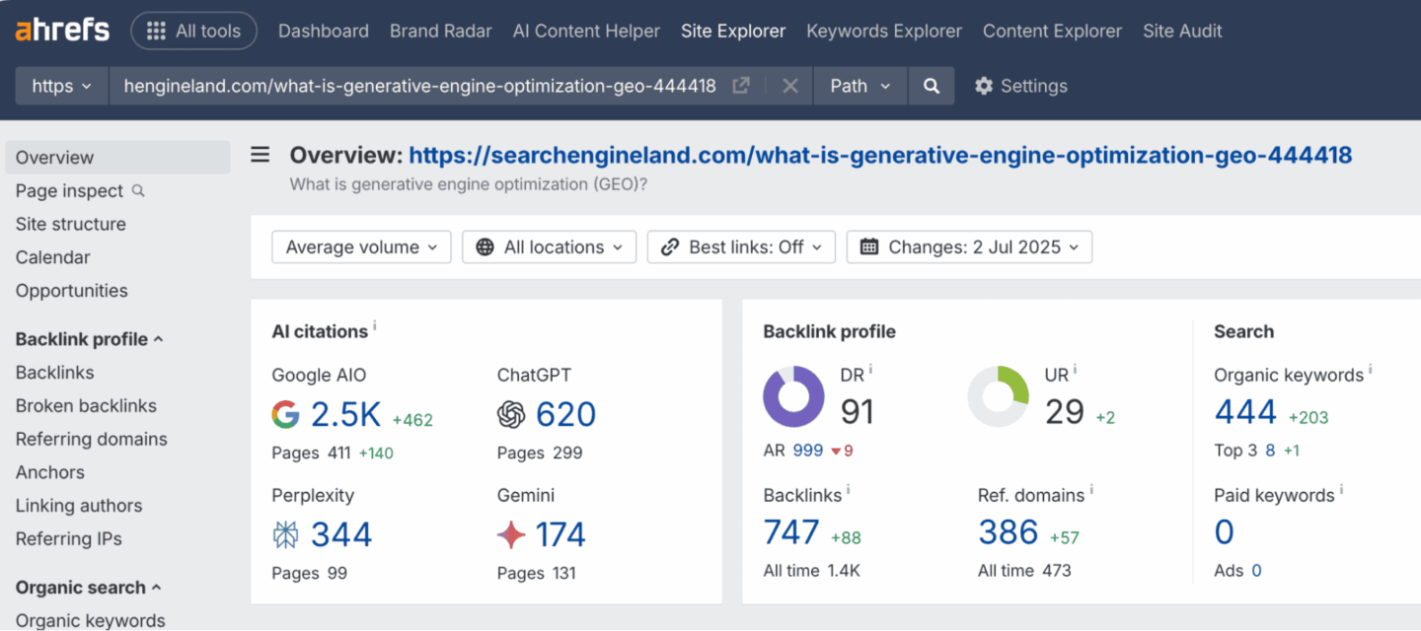Image resolution: width=1421 pixels, height=631 pixels.
Task: Open the All locations dropdown
Action: (549, 247)
